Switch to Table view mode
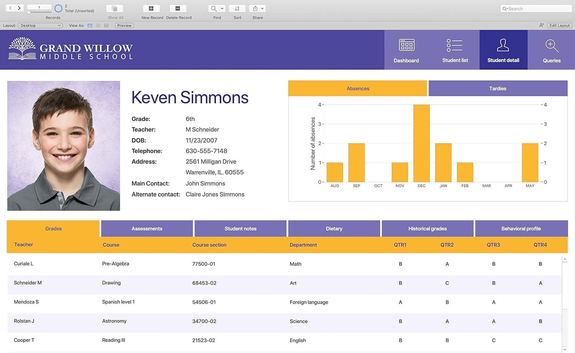The height and width of the screenshot is (353, 575). point(106,26)
